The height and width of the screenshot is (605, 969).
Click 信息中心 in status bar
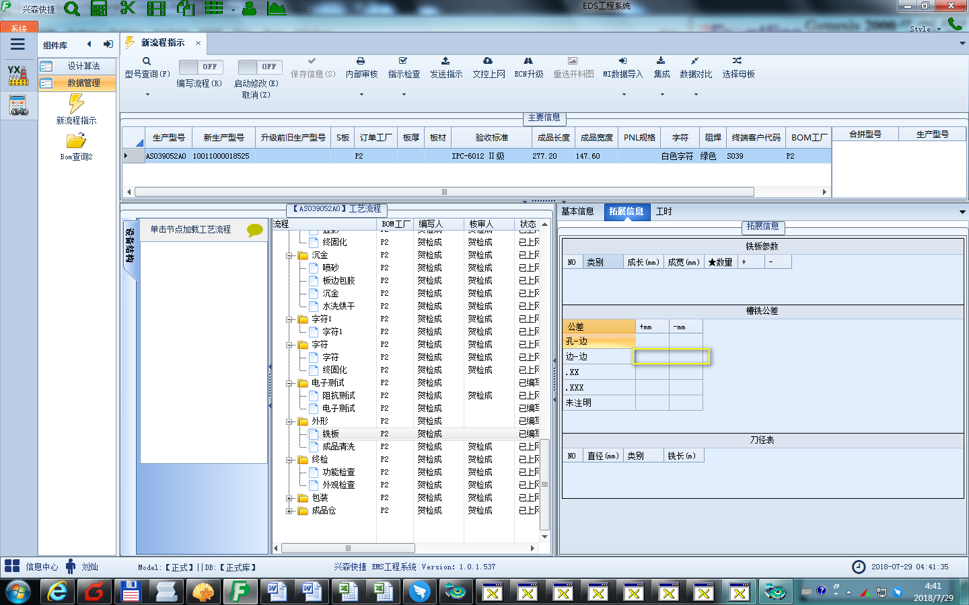pos(42,567)
